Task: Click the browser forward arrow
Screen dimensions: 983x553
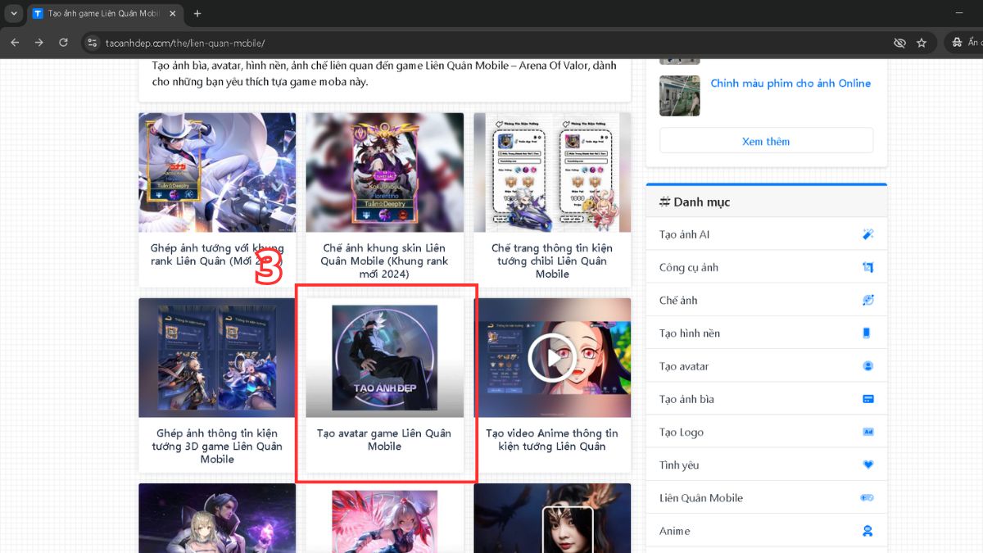Action: point(39,43)
